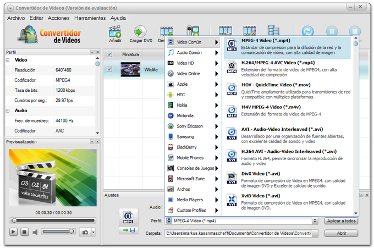Collapse the Audio section in Perfil

[x=8, y=111]
